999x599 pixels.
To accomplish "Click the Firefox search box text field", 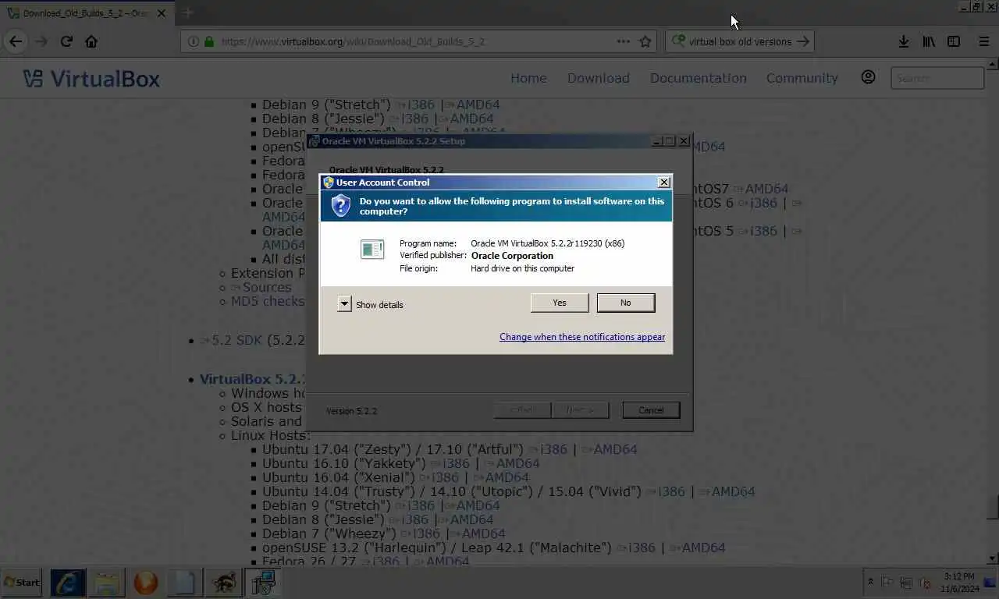I will (x=740, y=41).
